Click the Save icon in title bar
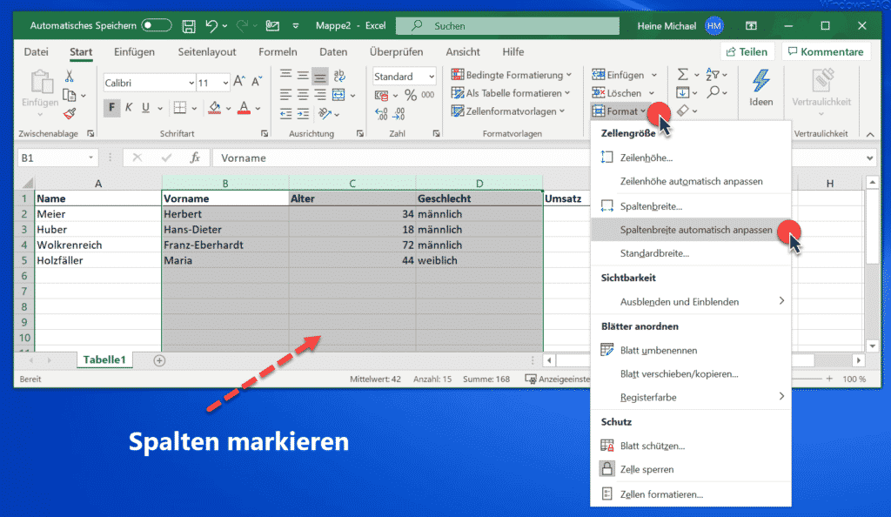 pos(189,25)
